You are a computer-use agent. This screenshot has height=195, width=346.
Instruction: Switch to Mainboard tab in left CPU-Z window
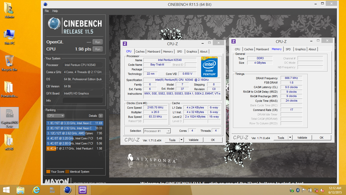154,52
